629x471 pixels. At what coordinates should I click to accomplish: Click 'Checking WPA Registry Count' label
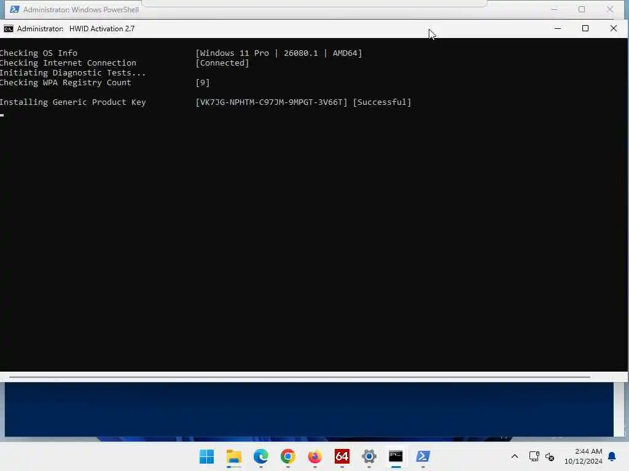click(x=65, y=83)
